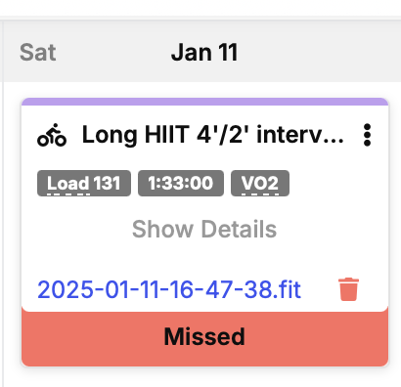Click the white strip above the date header
This screenshot has width=401, height=387.
tap(200, 8)
